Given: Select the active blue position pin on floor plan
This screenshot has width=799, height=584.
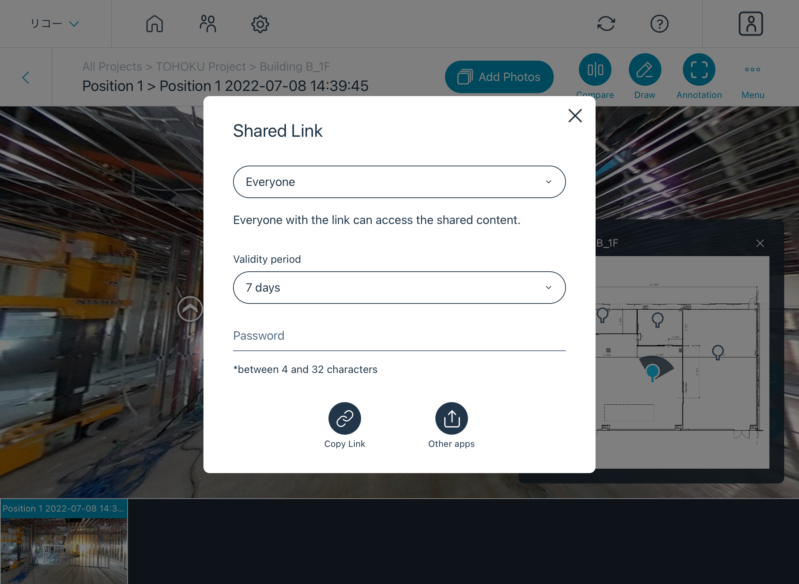Looking at the screenshot, I should point(653,372).
